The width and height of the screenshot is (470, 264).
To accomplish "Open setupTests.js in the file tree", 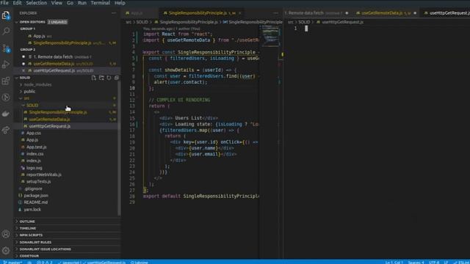I will click(38, 181).
